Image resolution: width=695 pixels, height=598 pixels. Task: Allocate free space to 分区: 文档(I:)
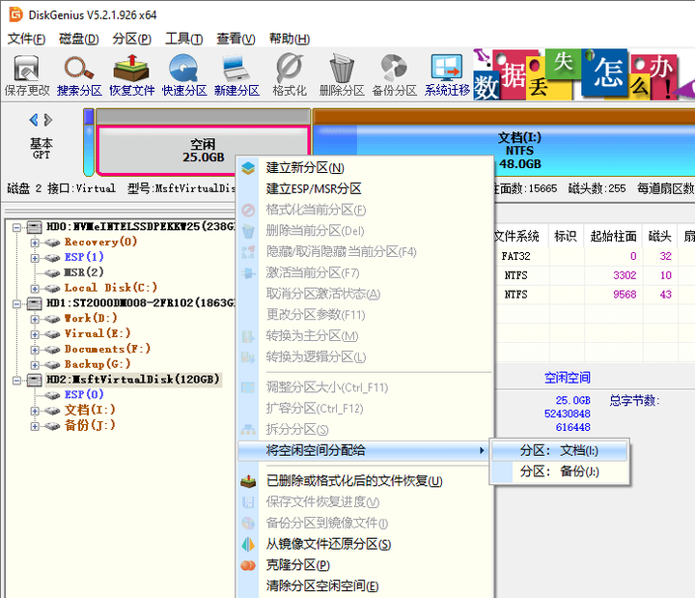pos(559,451)
